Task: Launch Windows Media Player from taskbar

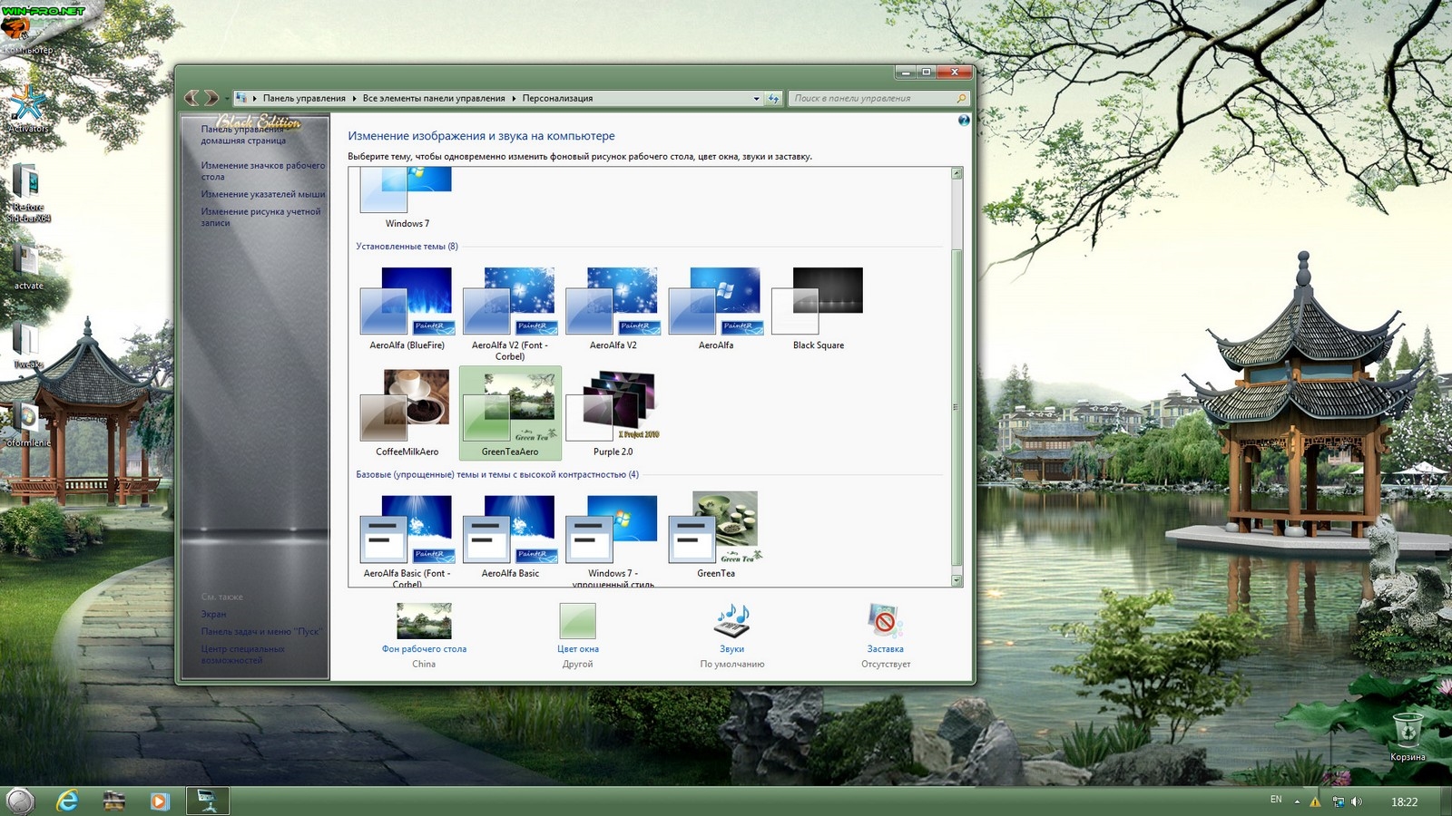Action: pos(160,801)
